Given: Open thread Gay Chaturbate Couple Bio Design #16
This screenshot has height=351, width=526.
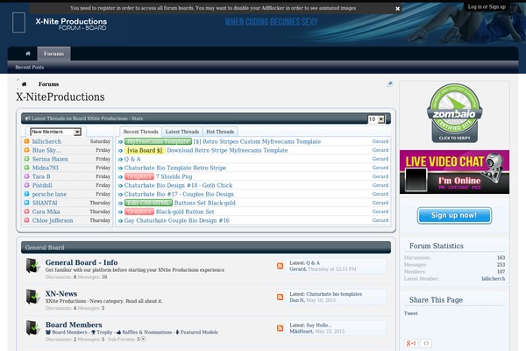Looking at the screenshot, I should tap(177, 220).
